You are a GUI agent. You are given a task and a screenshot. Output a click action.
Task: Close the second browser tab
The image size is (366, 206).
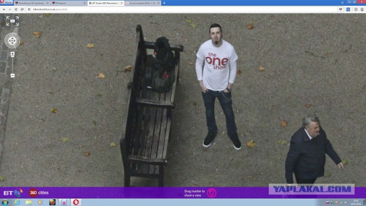(x=85, y=3)
